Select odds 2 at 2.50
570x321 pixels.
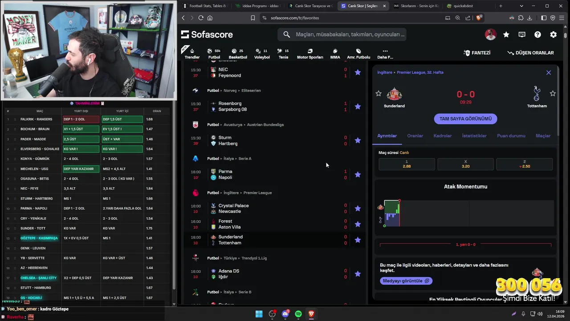(525, 164)
